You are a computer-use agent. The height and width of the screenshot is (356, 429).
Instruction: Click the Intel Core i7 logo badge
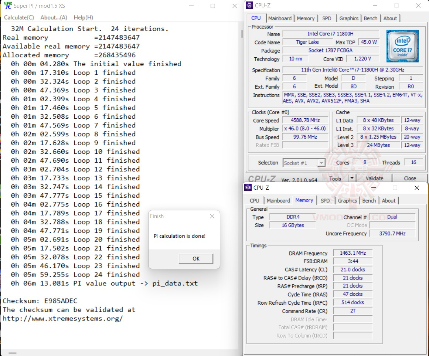pos(402,46)
